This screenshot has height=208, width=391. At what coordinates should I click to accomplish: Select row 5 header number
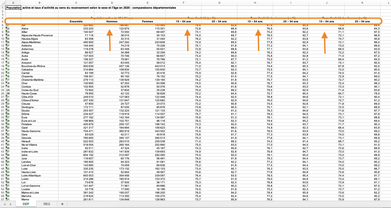click(x=2, y=22)
